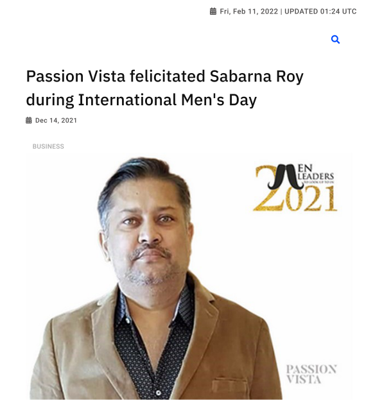This screenshot has height=417, width=382.
Task: Click the black mustache graphic in logo
Action: pyautogui.click(x=286, y=176)
